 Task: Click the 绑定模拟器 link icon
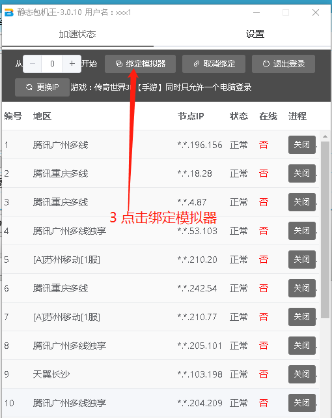click(119, 64)
